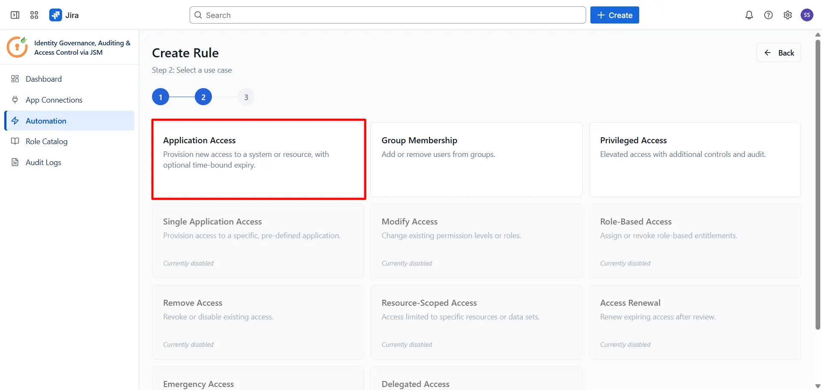
Task: Click 'Step 2: Select a use case' text
Action: point(192,70)
